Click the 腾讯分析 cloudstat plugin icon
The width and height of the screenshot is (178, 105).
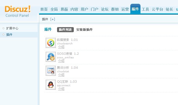tap(51, 71)
